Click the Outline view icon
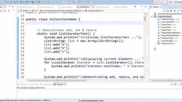The width and height of the screenshot is (182, 102). click(151, 7)
